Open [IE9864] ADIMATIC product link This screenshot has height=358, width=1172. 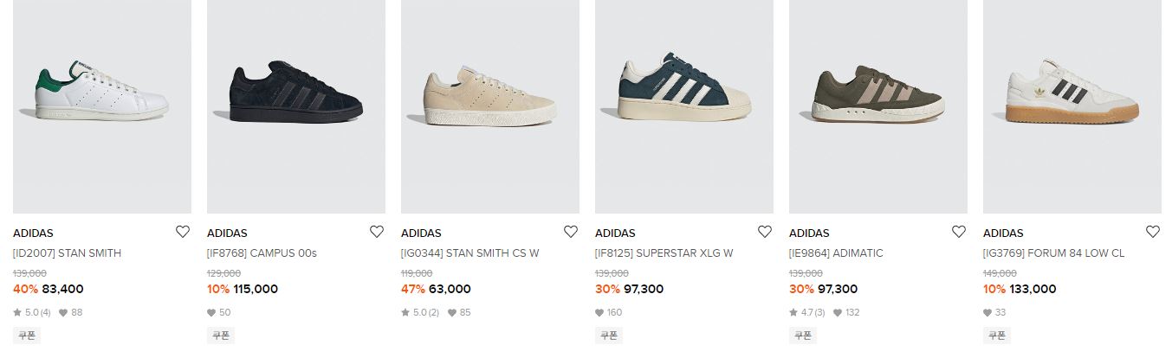pyautogui.click(x=836, y=253)
